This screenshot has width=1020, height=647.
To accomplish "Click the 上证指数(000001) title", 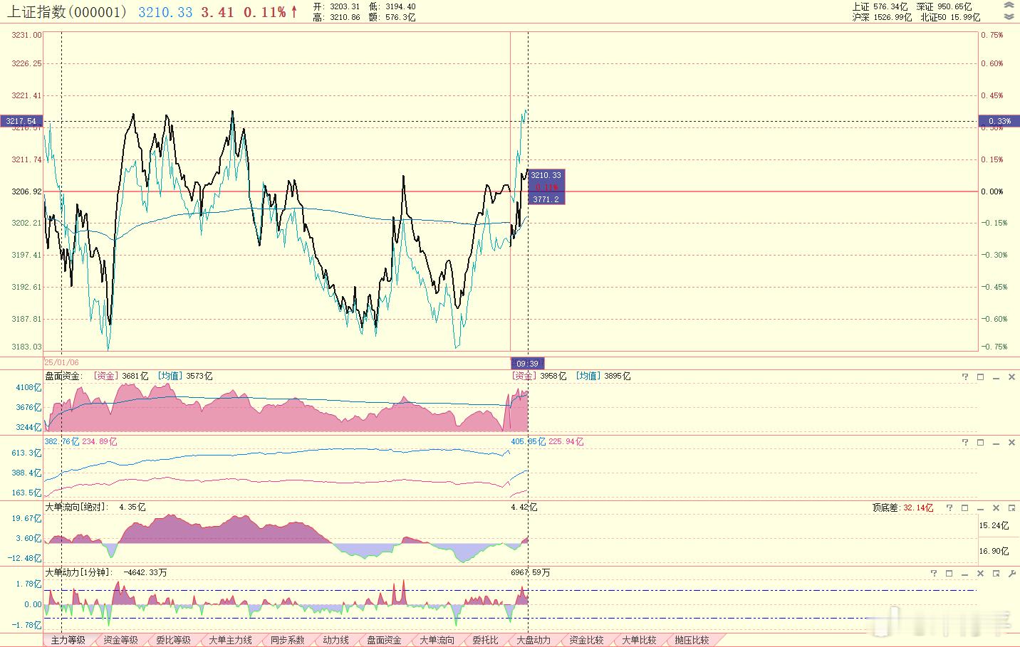I will point(66,12).
